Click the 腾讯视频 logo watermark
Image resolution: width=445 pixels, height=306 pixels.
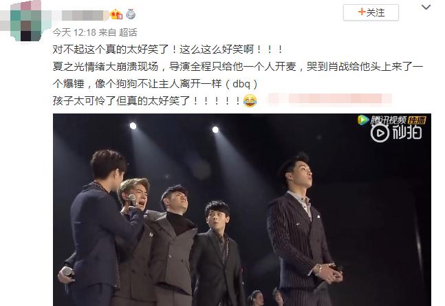coord(382,120)
